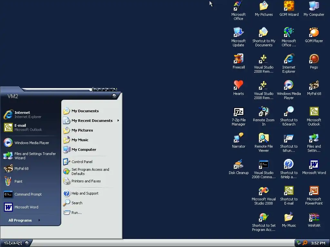Open WinRAR desktop icon
The image size is (330, 247).
pyautogui.click(x=314, y=220)
